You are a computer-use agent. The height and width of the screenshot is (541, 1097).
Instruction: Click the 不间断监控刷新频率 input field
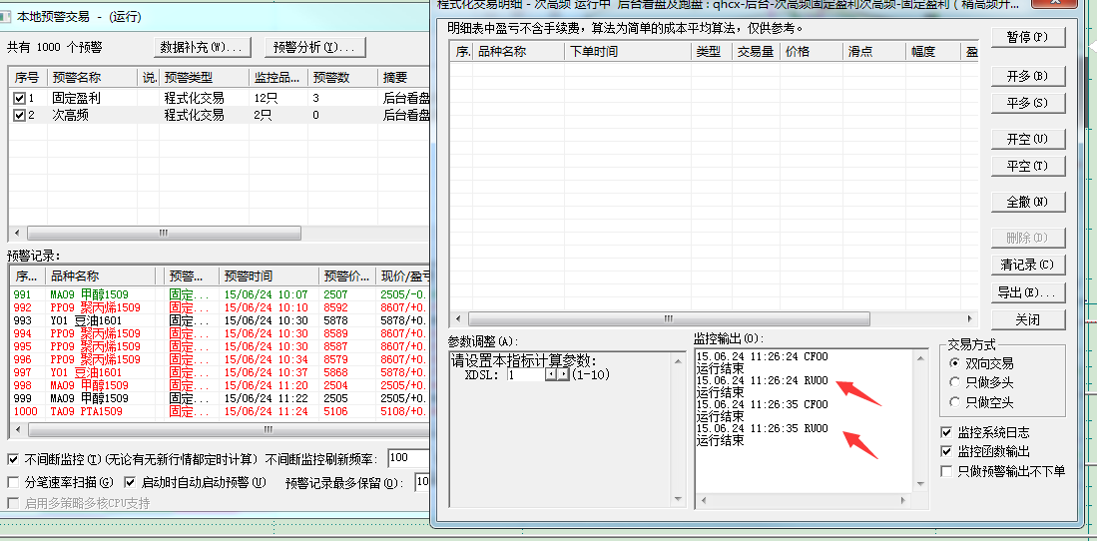point(408,459)
